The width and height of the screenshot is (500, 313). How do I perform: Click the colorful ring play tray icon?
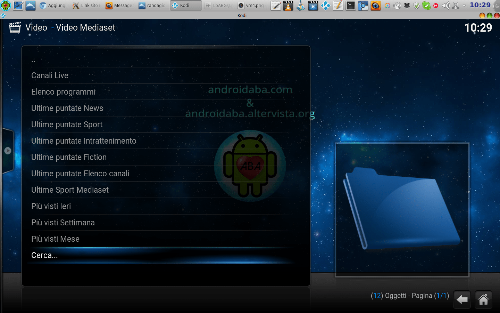coord(387,6)
